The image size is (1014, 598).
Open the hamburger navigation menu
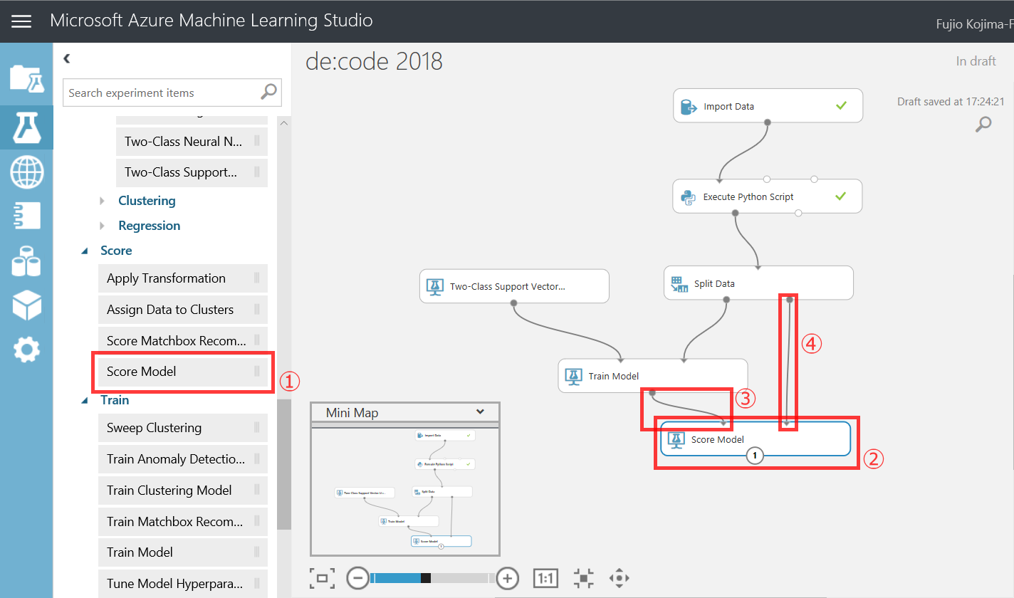[21, 21]
